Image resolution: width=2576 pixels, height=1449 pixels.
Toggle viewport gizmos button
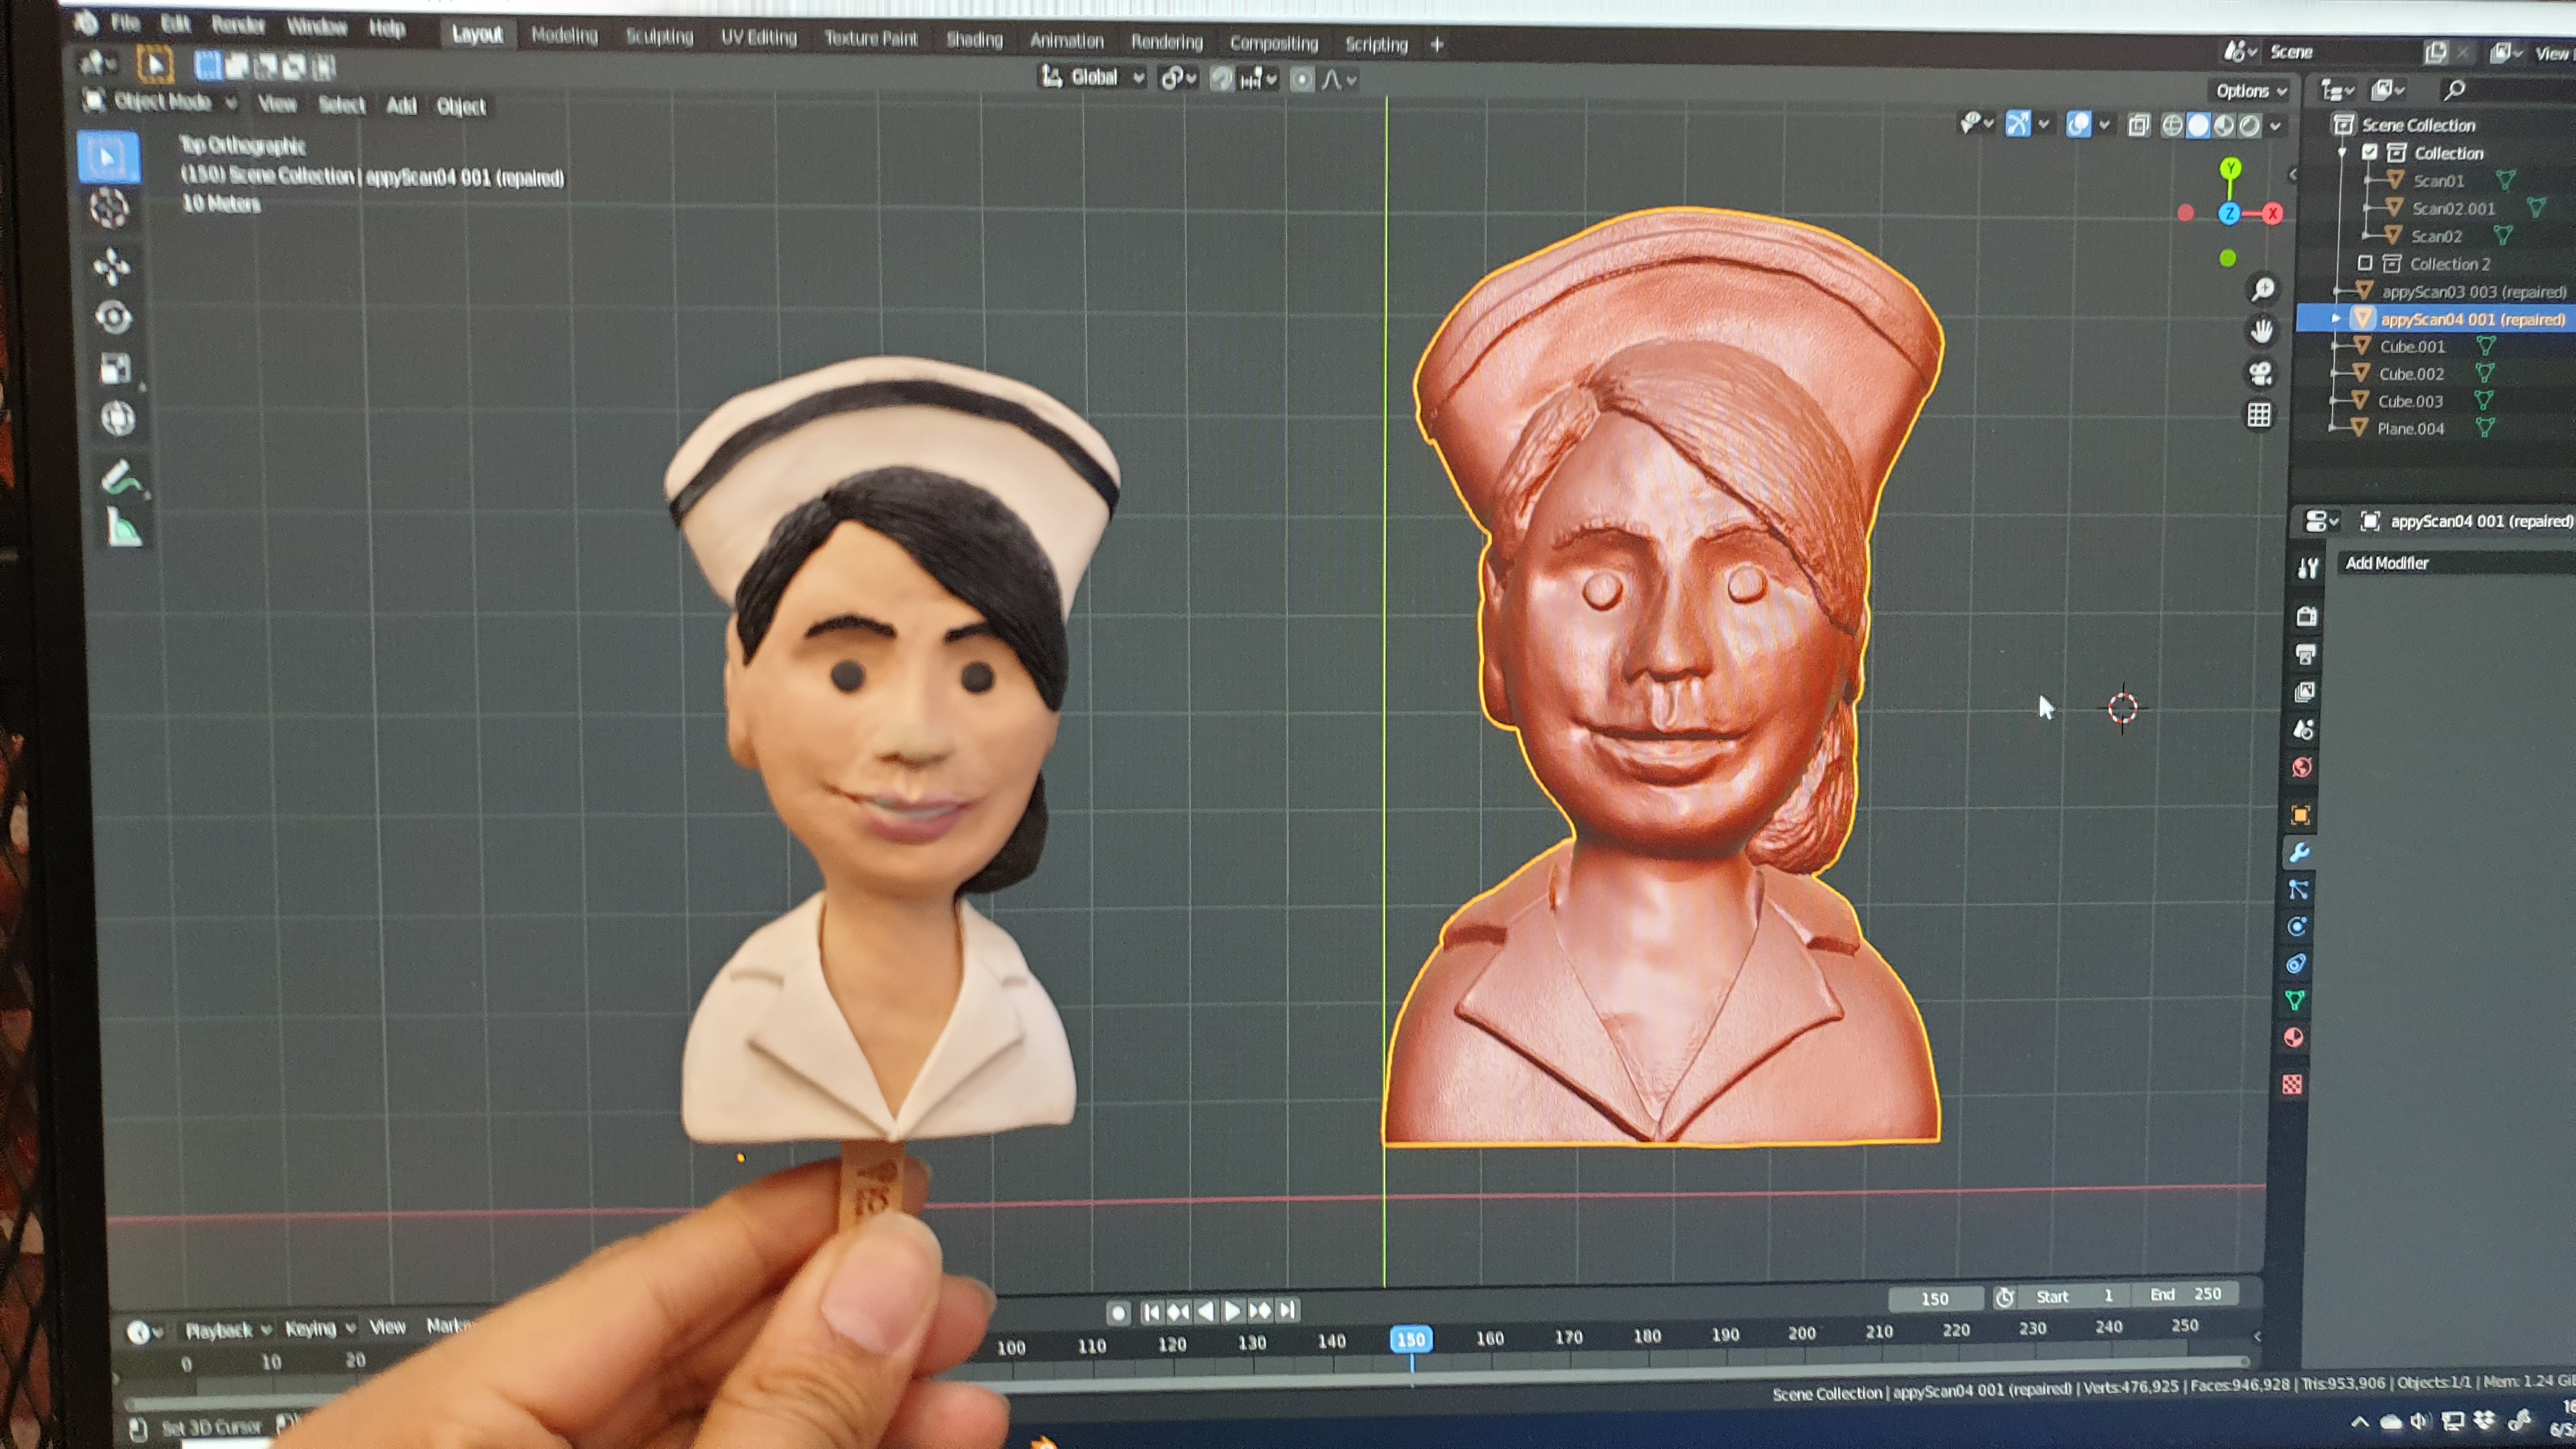2018,124
